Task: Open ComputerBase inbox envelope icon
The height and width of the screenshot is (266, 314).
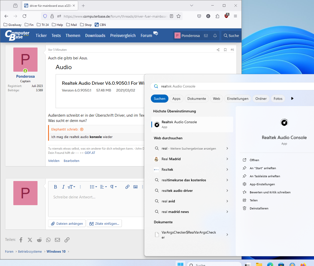Action: [x=206, y=36]
